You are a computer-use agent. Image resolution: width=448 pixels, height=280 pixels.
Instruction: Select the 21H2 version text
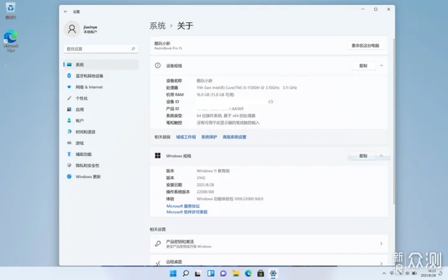[201, 178]
